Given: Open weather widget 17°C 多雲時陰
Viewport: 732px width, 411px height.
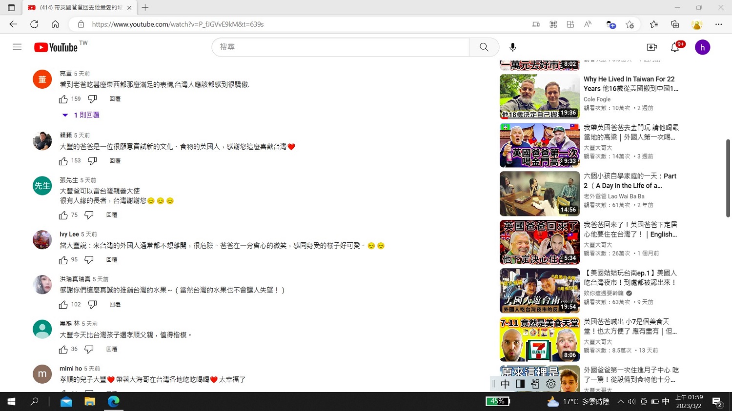Looking at the screenshot, I should [x=578, y=401].
